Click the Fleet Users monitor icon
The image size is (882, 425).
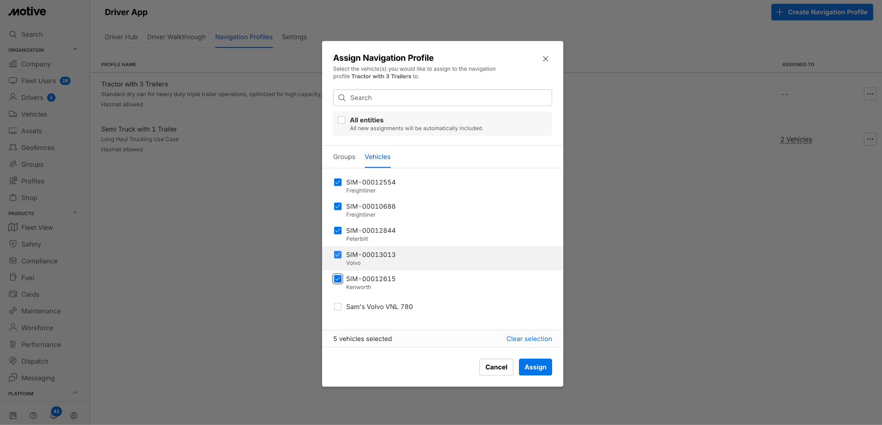pos(13,81)
